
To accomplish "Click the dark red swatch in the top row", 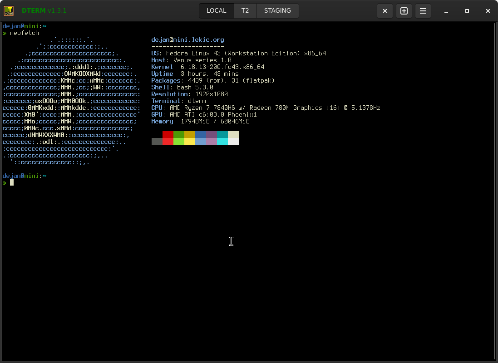I will click(168, 135).
